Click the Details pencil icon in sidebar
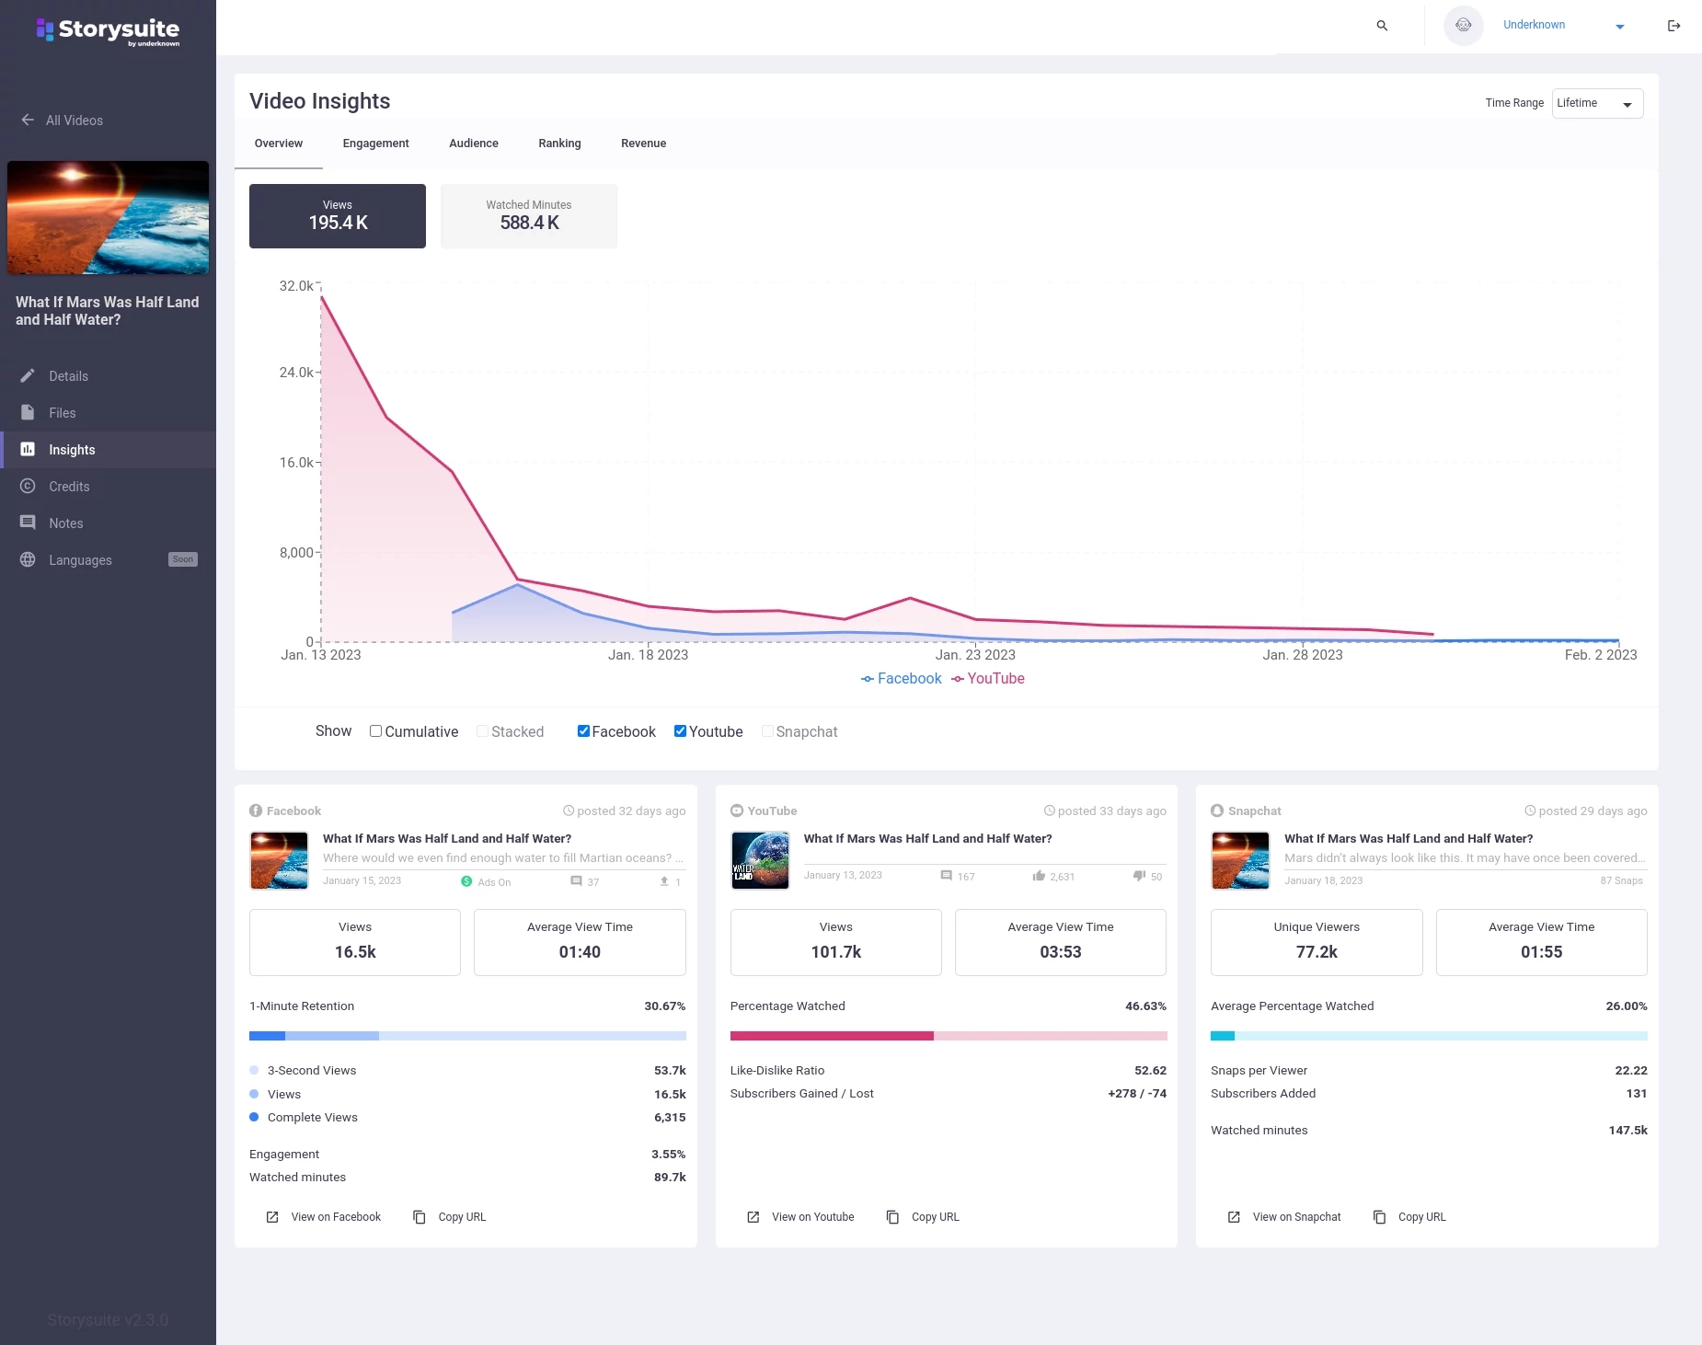This screenshot has height=1345, width=1702. 28,375
